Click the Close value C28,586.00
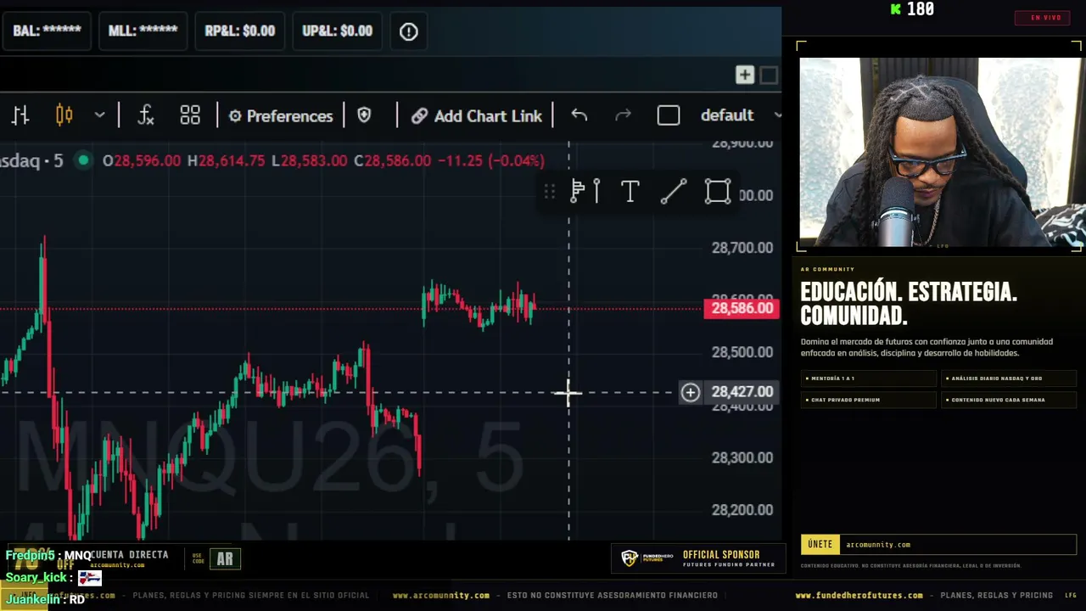1086x611 pixels. pyautogui.click(x=395, y=160)
